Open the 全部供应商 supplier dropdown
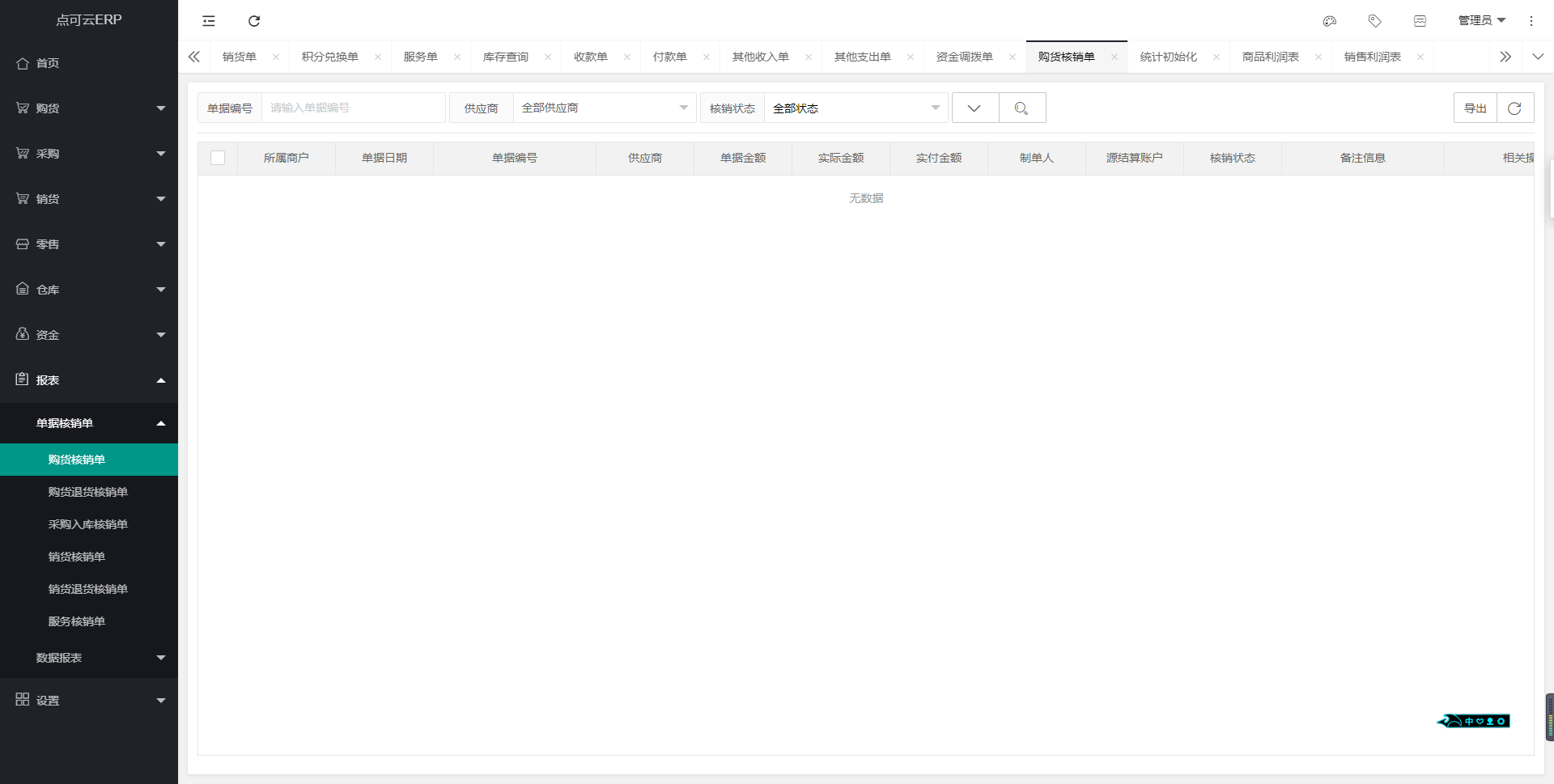This screenshot has width=1554, height=784. [x=605, y=108]
